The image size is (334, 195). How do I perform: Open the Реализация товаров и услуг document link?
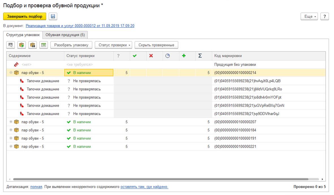coord(80,26)
